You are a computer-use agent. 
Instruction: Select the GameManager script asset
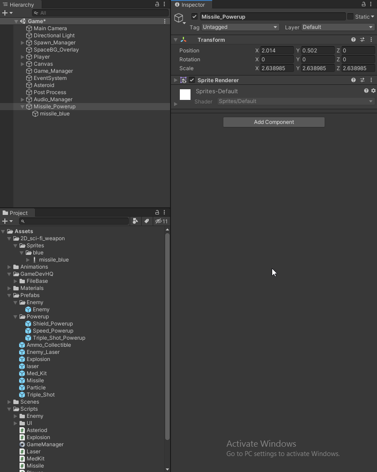[x=45, y=444]
